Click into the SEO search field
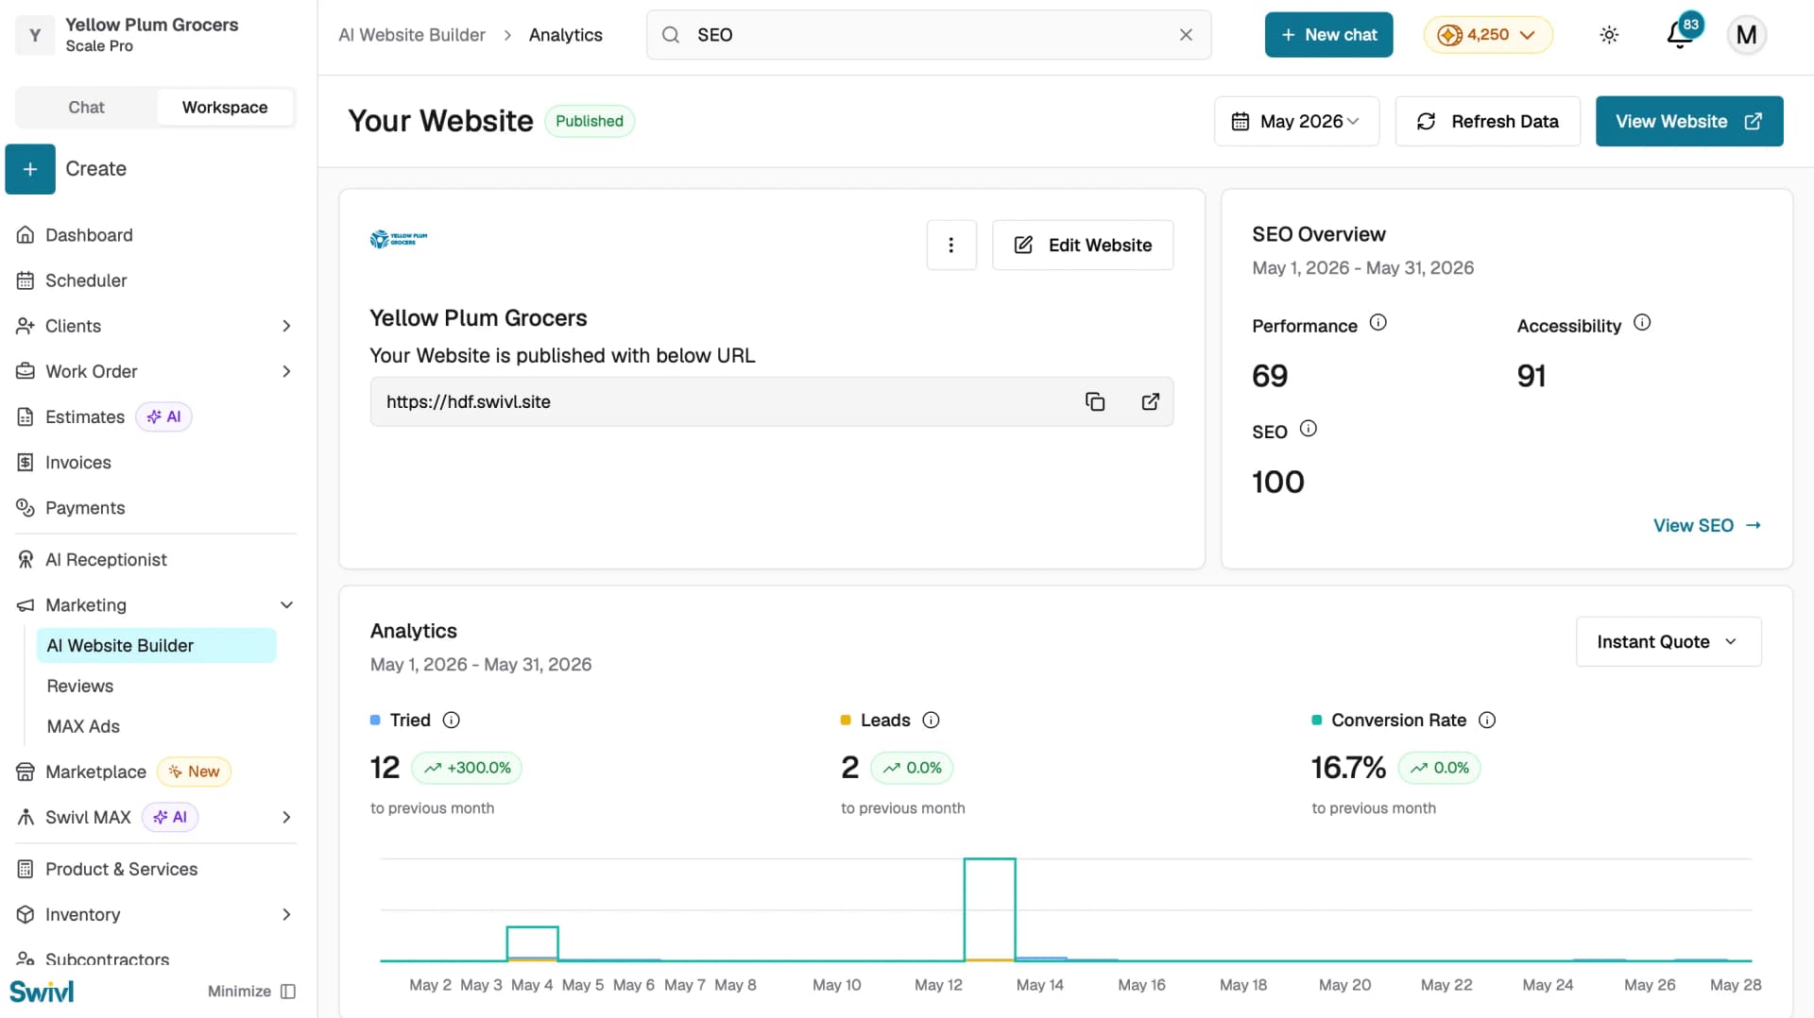The width and height of the screenshot is (1814, 1018). (x=929, y=35)
